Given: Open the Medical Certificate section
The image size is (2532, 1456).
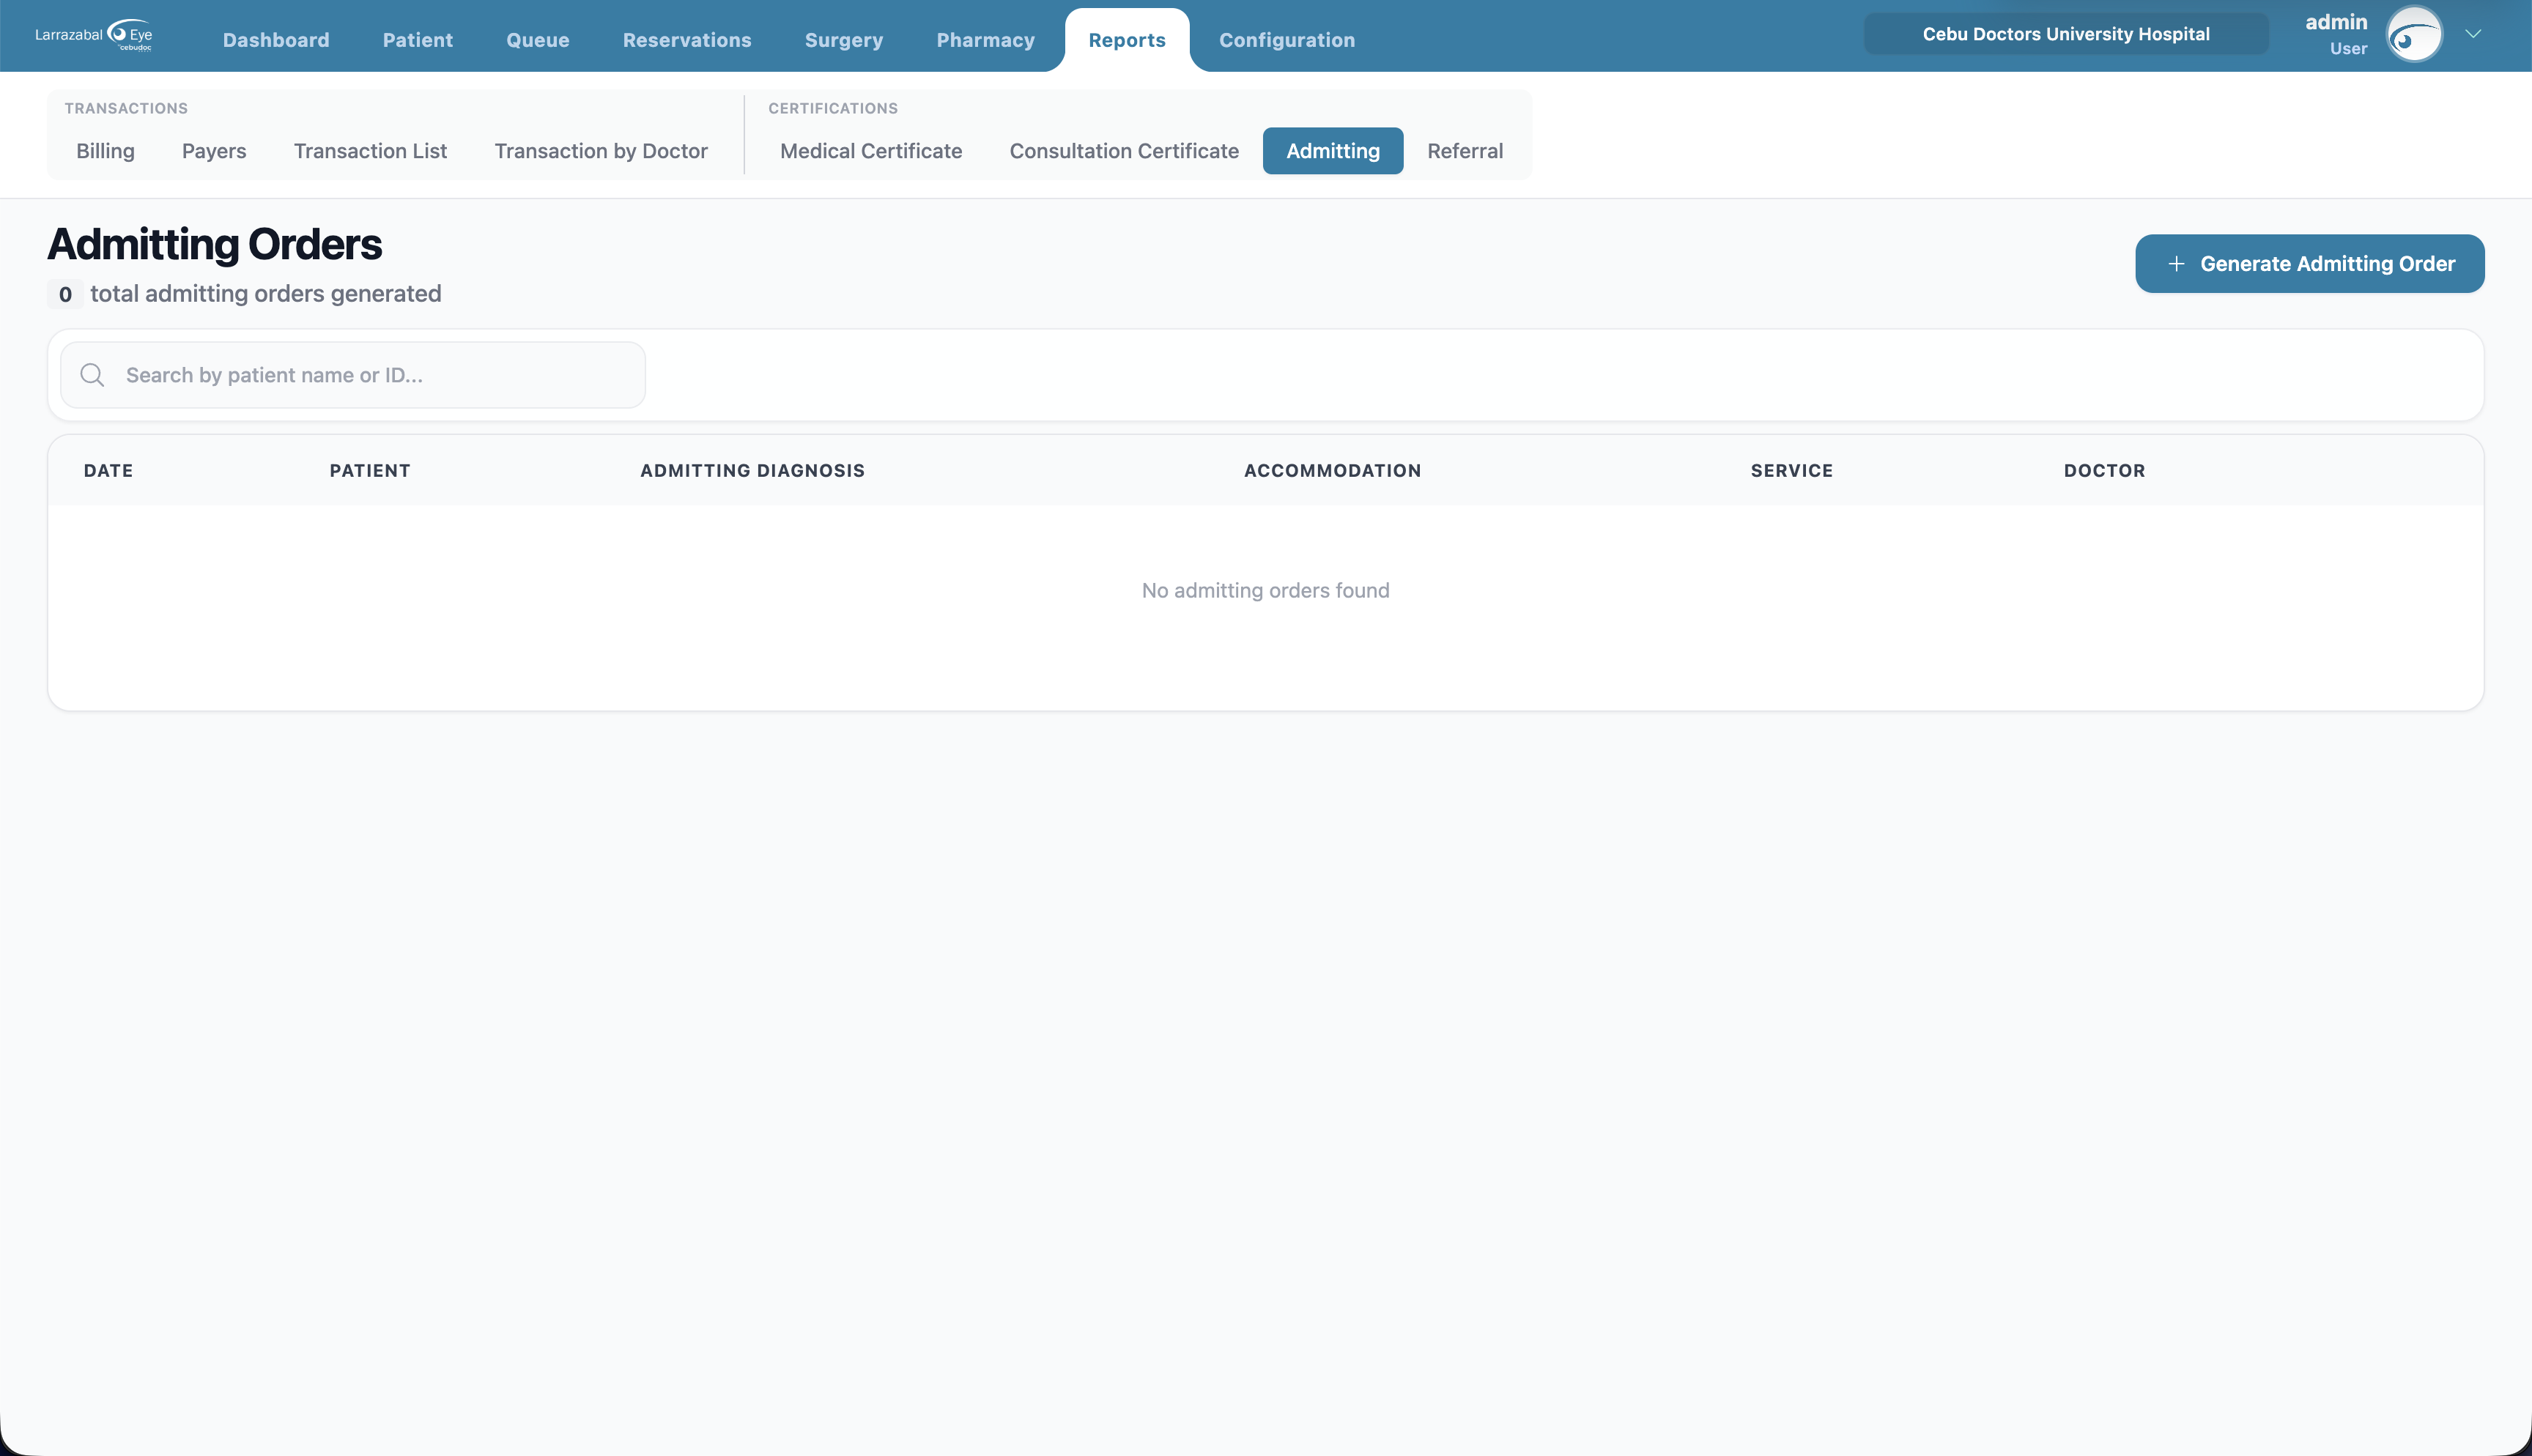Looking at the screenshot, I should coord(871,151).
